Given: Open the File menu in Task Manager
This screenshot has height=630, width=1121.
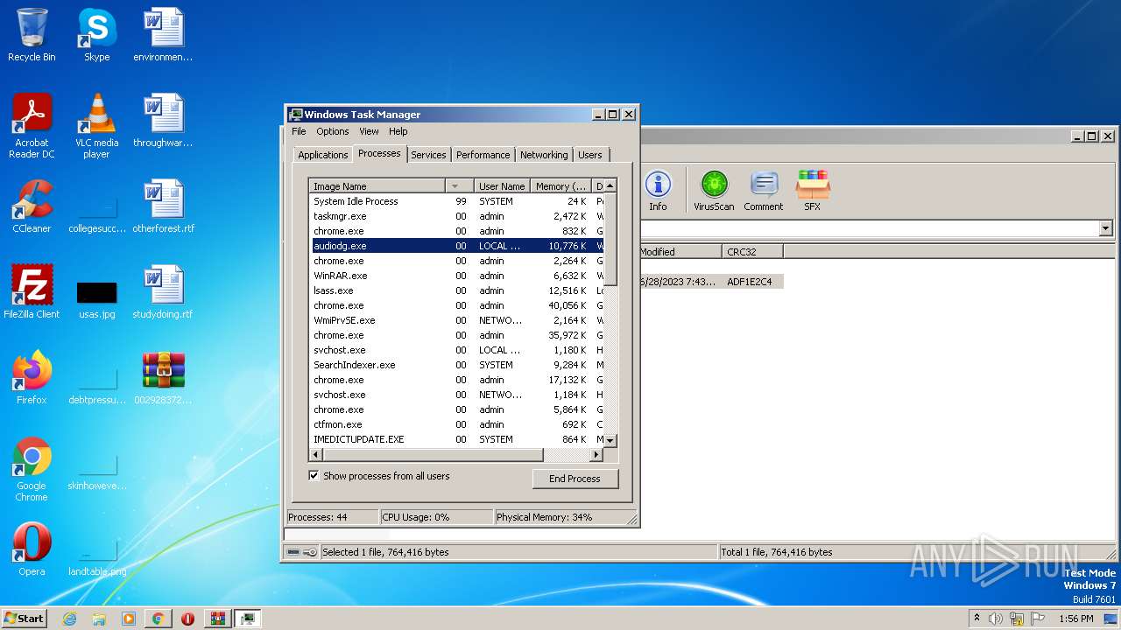Looking at the screenshot, I should click(x=299, y=131).
